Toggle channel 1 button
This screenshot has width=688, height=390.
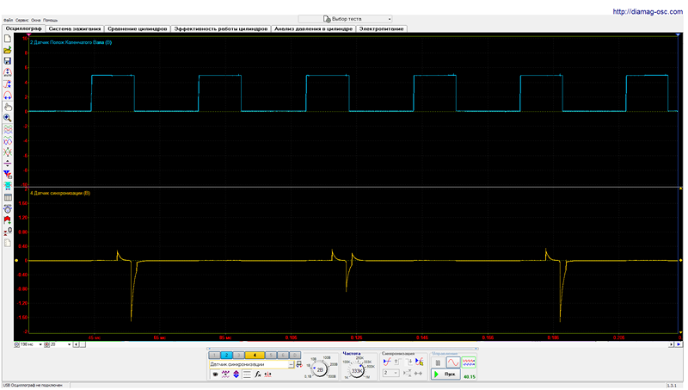tap(214, 355)
